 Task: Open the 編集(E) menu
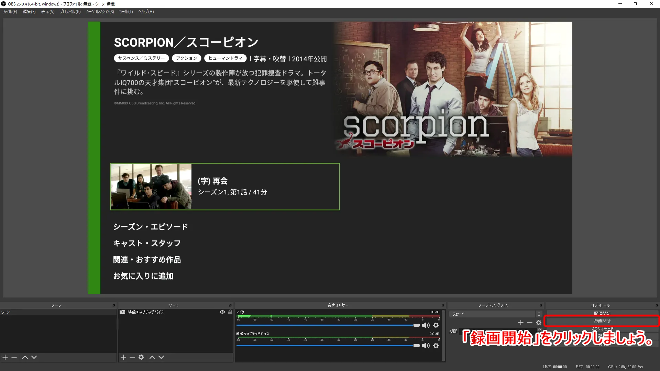(x=29, y=12)
